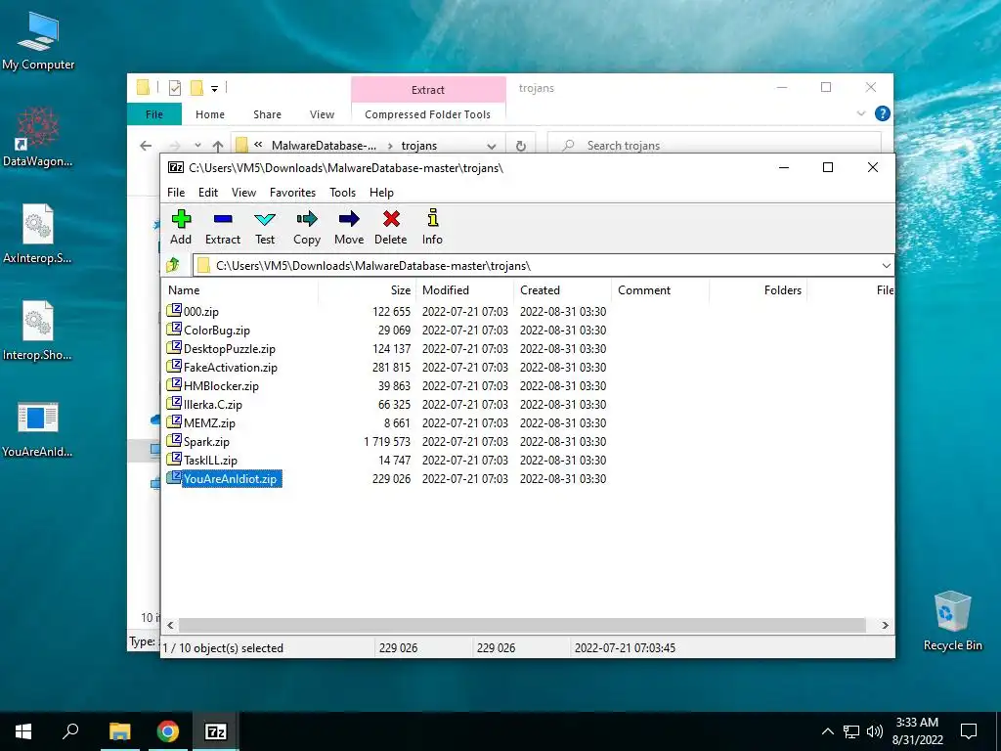Viewport: 1001px width, 751px height.
Task: Click the highlighted YouAreAnIdiot.zip entry
Action: click(x=224, y=478)
